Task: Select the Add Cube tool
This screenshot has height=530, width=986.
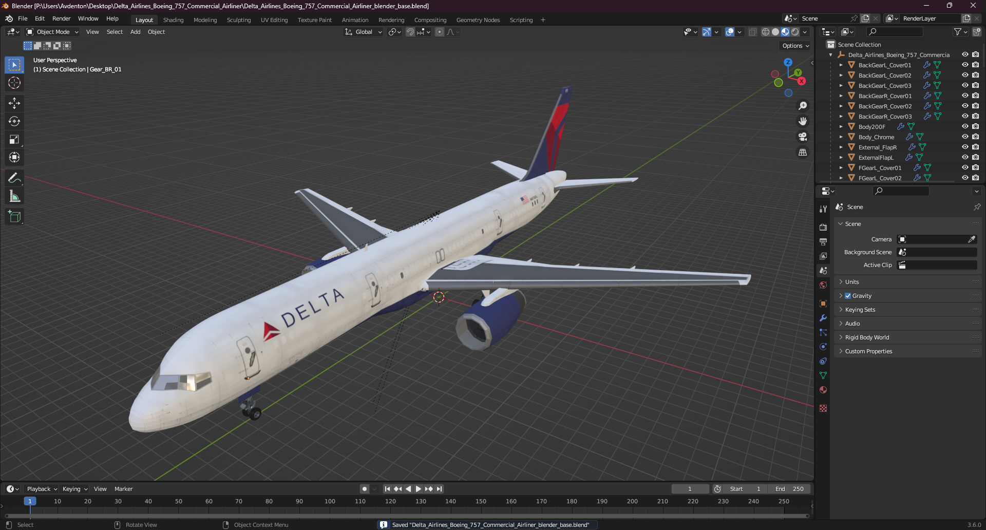Action: 14,217
